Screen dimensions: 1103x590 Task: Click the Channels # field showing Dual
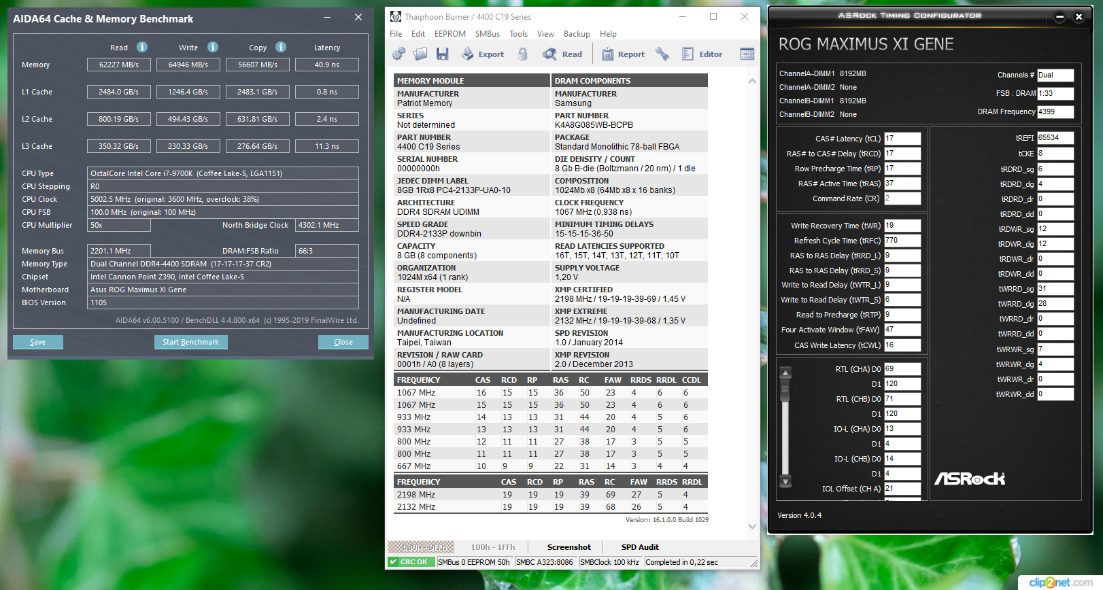click(1055, 75)
